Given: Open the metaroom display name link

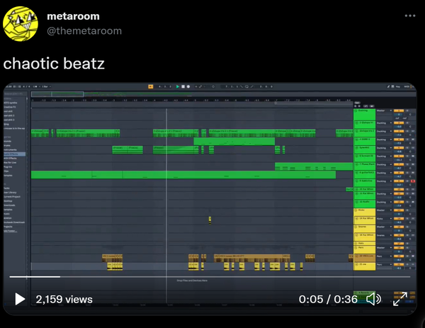Looking at the screenshot, I should click(x=73, y=16).
